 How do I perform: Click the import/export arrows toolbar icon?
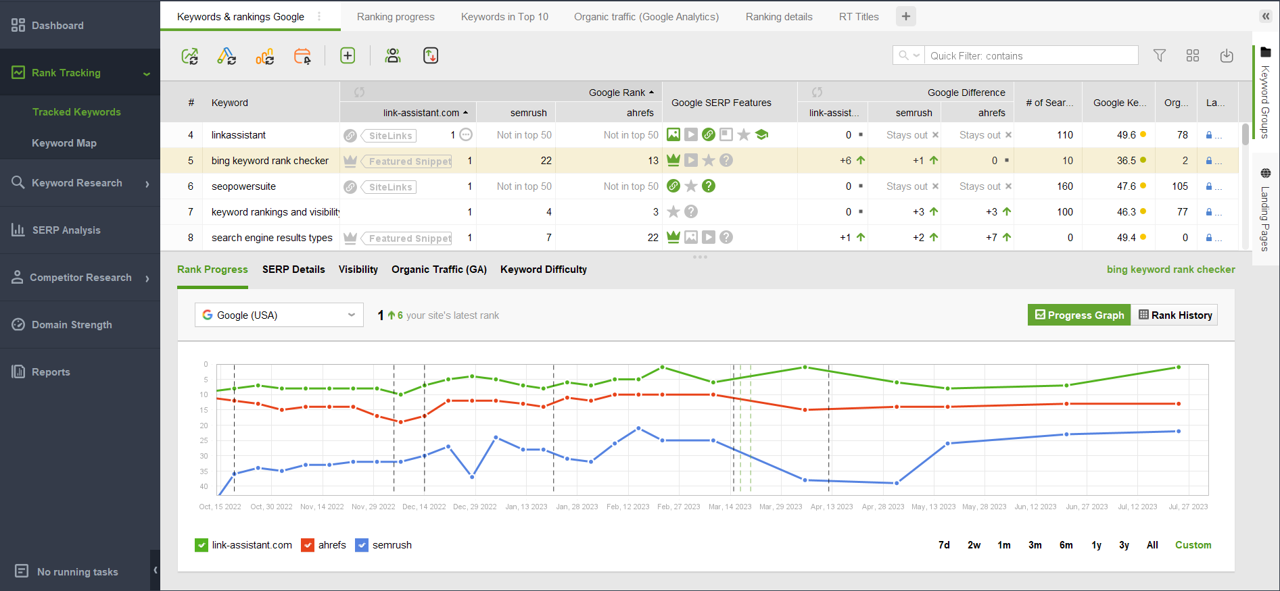coord(431,55)
